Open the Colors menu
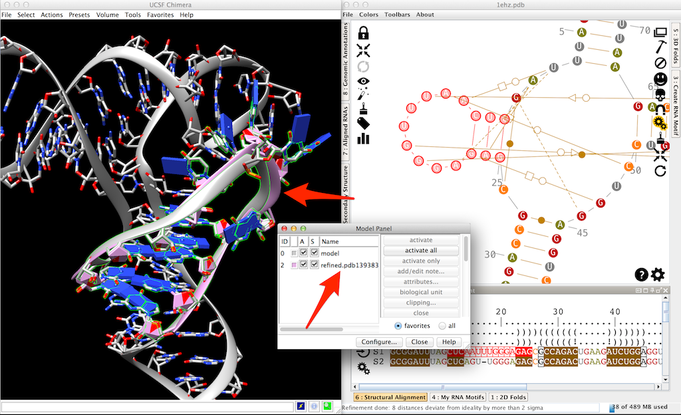The width and height of the screenshot is (681, 415). point(368,15)
